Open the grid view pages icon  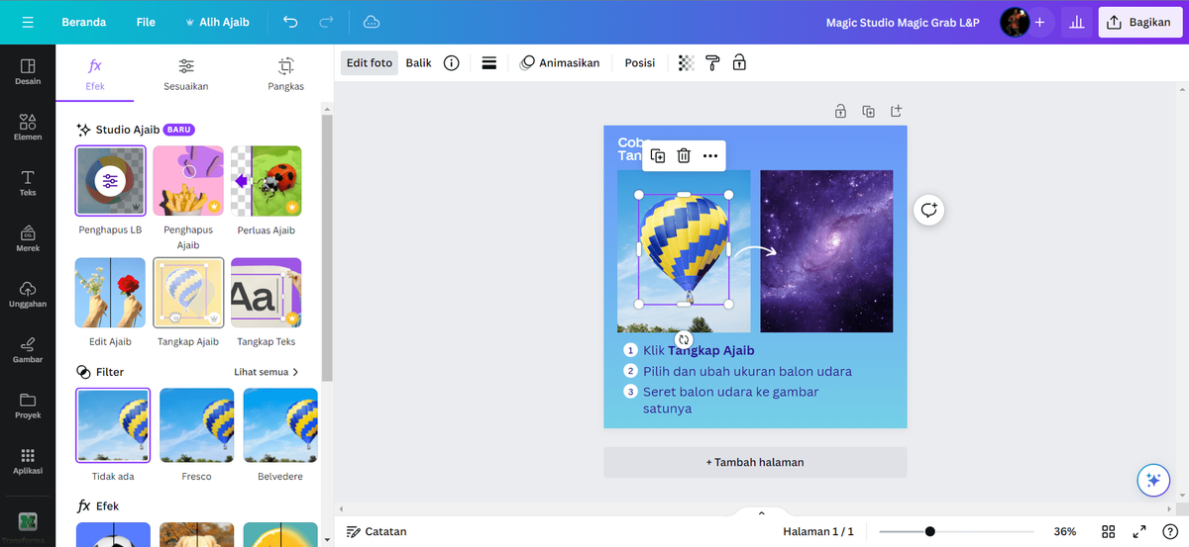[1109, 531]
